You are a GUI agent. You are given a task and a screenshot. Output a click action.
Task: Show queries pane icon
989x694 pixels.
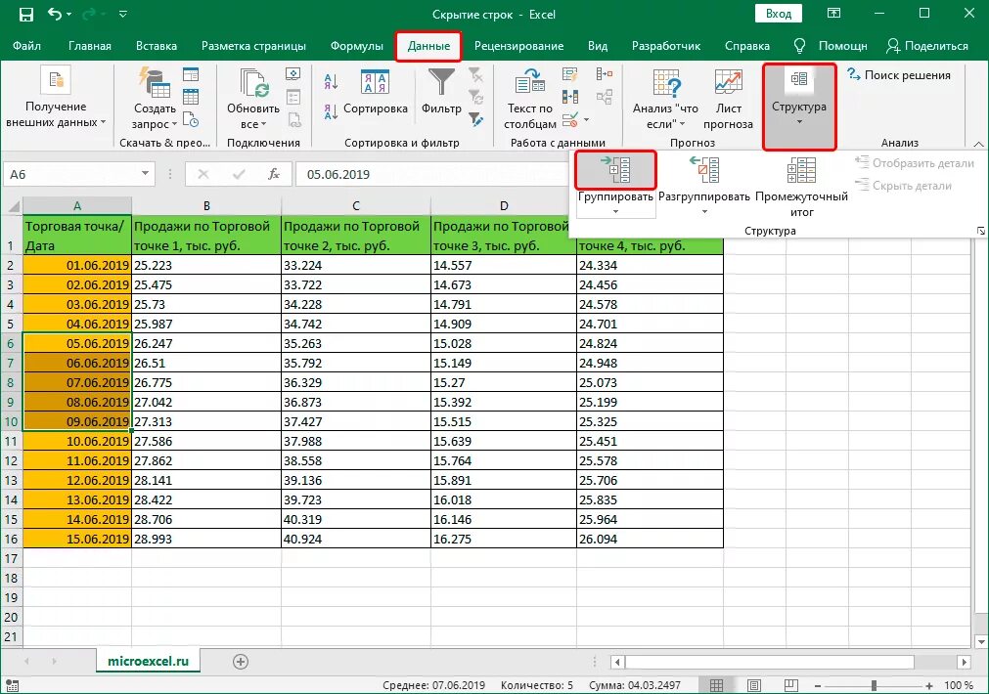pyautogui.click(x=191, y=74)
